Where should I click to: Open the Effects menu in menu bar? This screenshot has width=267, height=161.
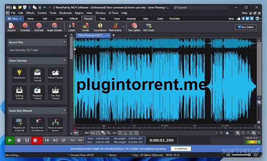point(30,13)
